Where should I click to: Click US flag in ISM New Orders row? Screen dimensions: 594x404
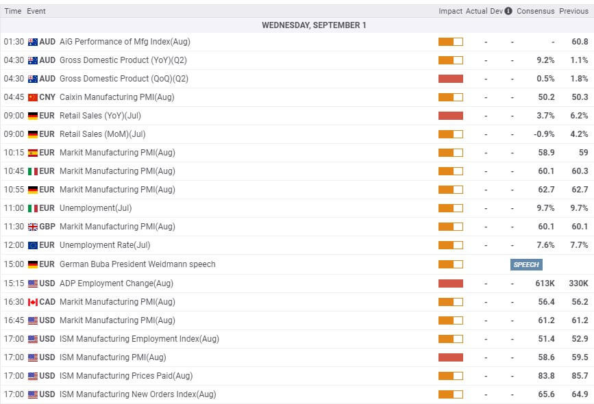tap(33, 394)
